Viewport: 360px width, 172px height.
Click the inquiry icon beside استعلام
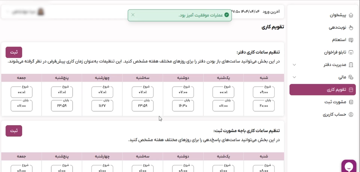[351, 40]
